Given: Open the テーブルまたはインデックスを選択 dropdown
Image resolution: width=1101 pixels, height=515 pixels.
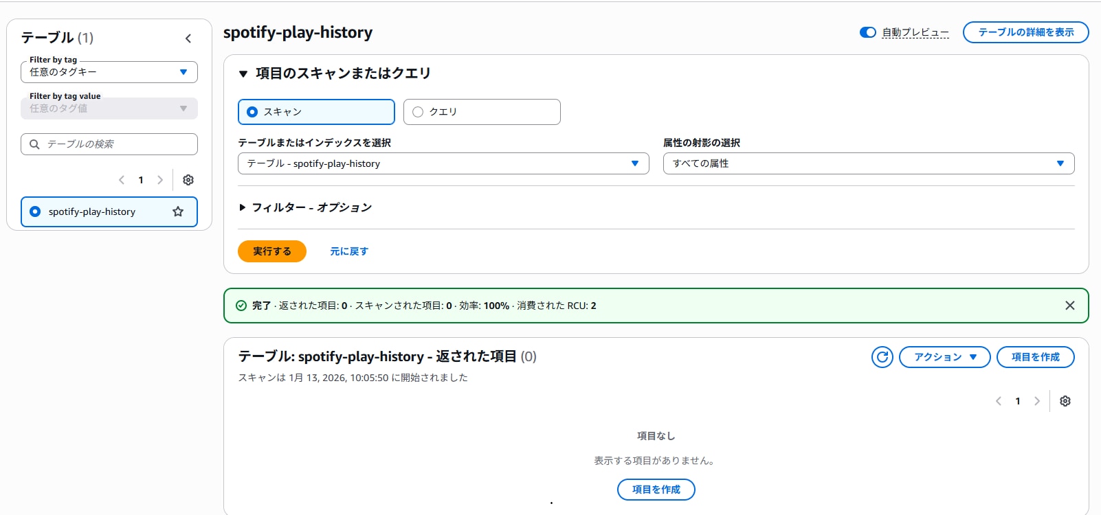Looking at the screenshot, I should (443, 163).
